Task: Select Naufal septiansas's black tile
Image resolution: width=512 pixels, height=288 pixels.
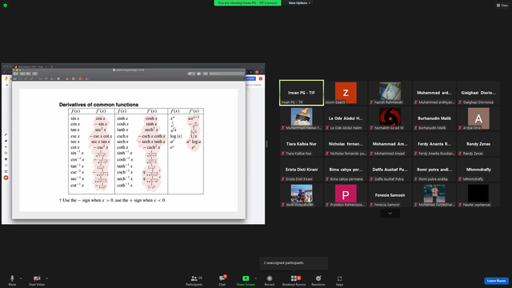Action: 478,195
